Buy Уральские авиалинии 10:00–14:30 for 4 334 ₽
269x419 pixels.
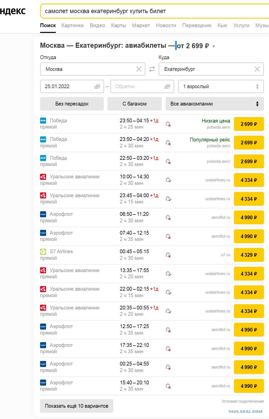click(x=249, y=180)
